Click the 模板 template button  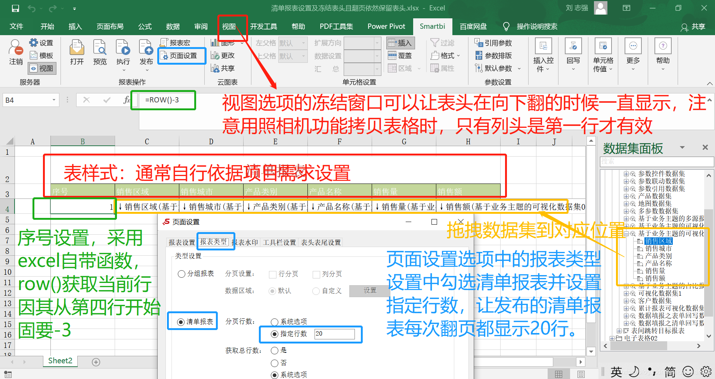[x=41, y=56]
